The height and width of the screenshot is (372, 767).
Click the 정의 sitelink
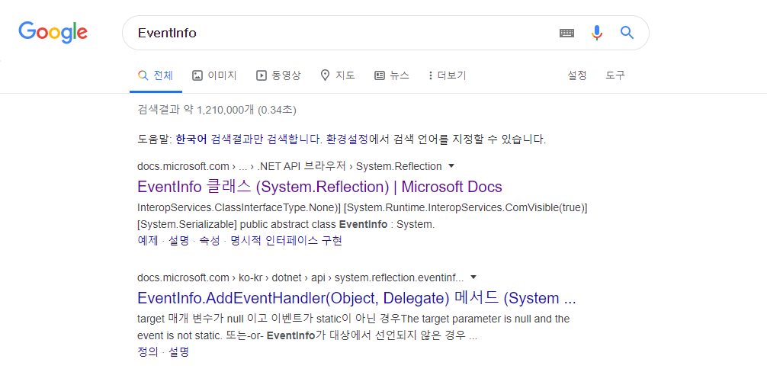tap(148, 351)
